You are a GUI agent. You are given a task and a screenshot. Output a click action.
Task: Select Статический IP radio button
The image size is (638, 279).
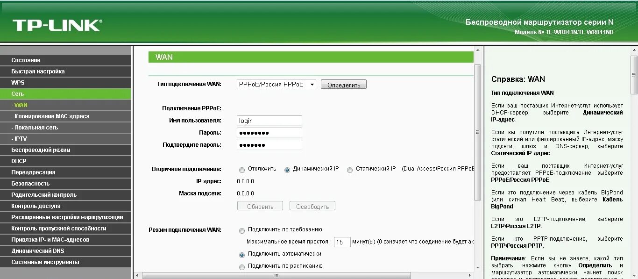(350, 170)
